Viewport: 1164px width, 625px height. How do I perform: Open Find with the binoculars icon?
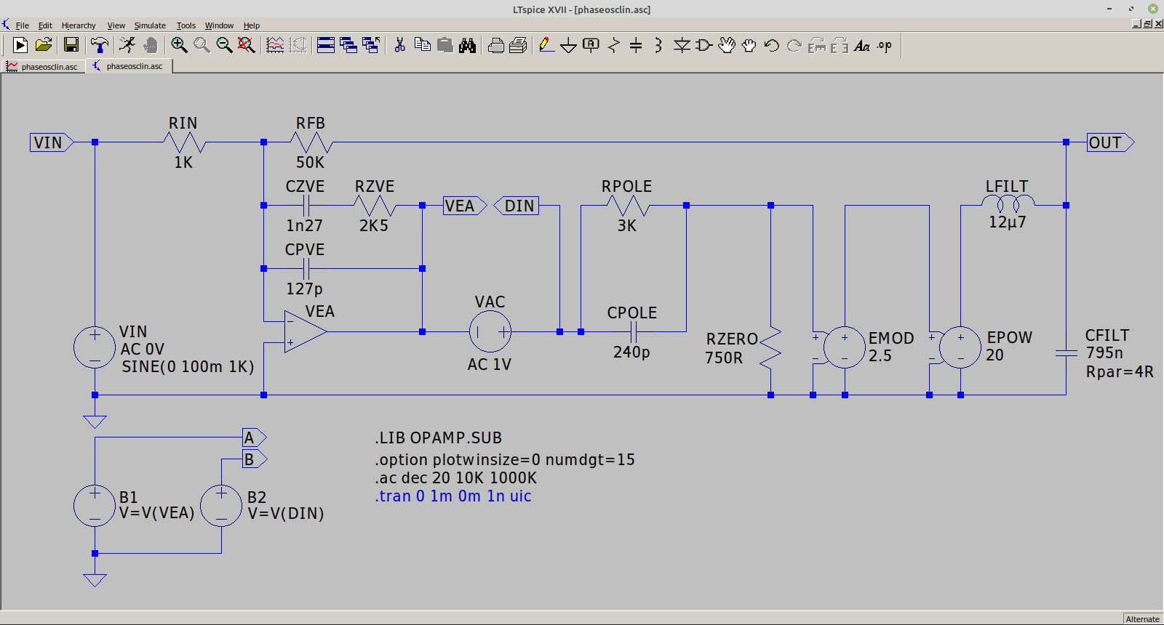[x=467, y=45]
